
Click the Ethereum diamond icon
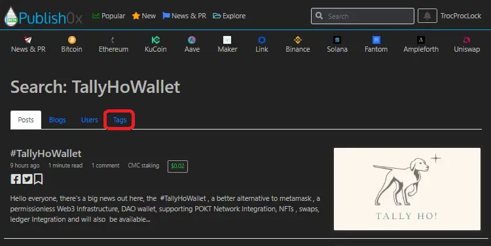(x=113, y=40)
